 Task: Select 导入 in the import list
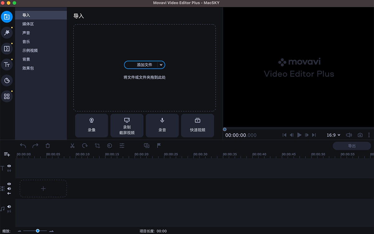(41, 15)
